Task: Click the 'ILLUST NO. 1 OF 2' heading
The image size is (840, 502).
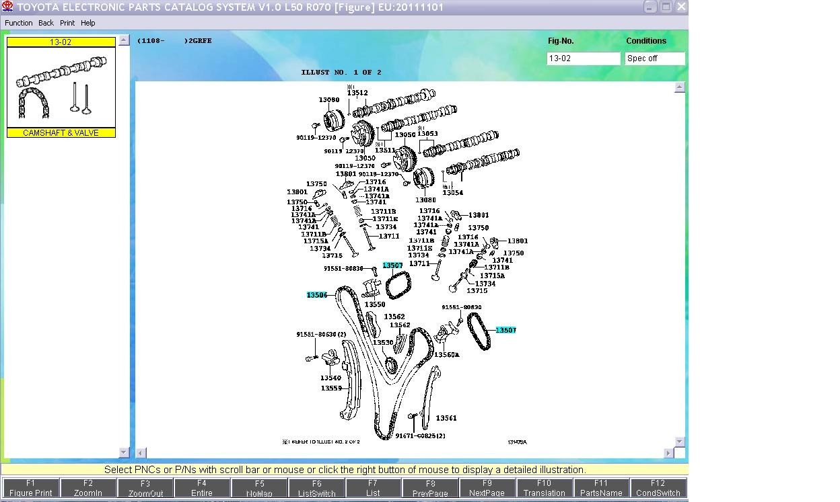Action: [x=341, y=73]
